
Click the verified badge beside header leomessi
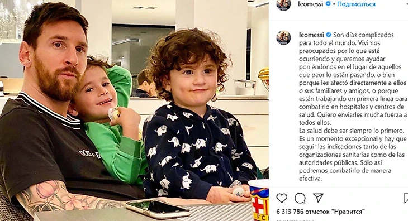(x=328, y=4)
